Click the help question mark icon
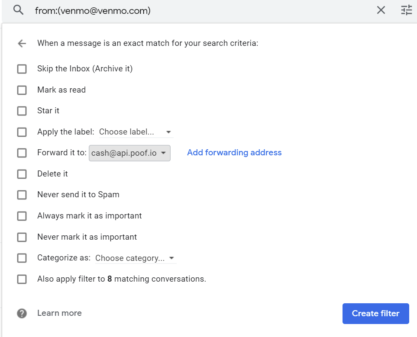 click(x=22, y=313)
